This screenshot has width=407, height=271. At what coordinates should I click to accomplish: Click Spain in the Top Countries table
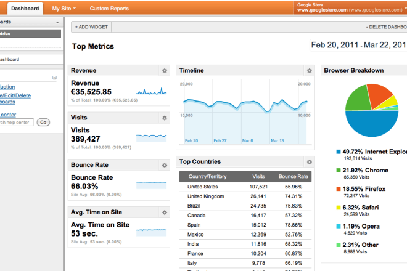(194, 225)
